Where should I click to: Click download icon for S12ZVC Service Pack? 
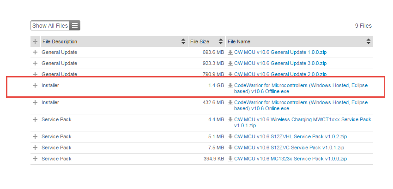tap(230, 148)
